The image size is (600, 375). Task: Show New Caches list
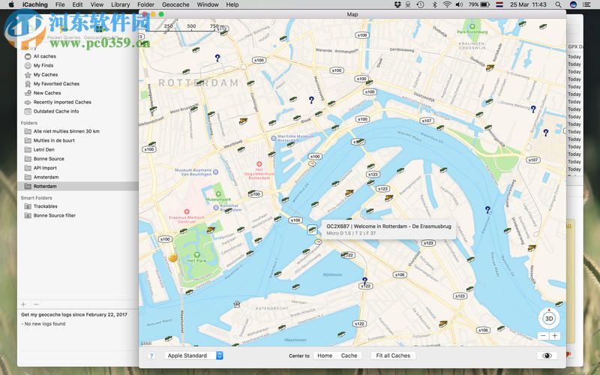[x=47, y=93]
